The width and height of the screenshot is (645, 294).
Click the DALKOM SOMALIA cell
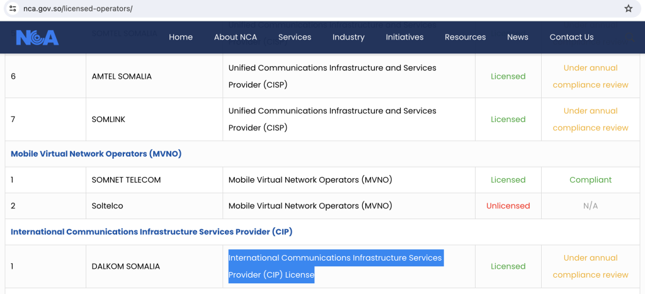click(154, 266)
